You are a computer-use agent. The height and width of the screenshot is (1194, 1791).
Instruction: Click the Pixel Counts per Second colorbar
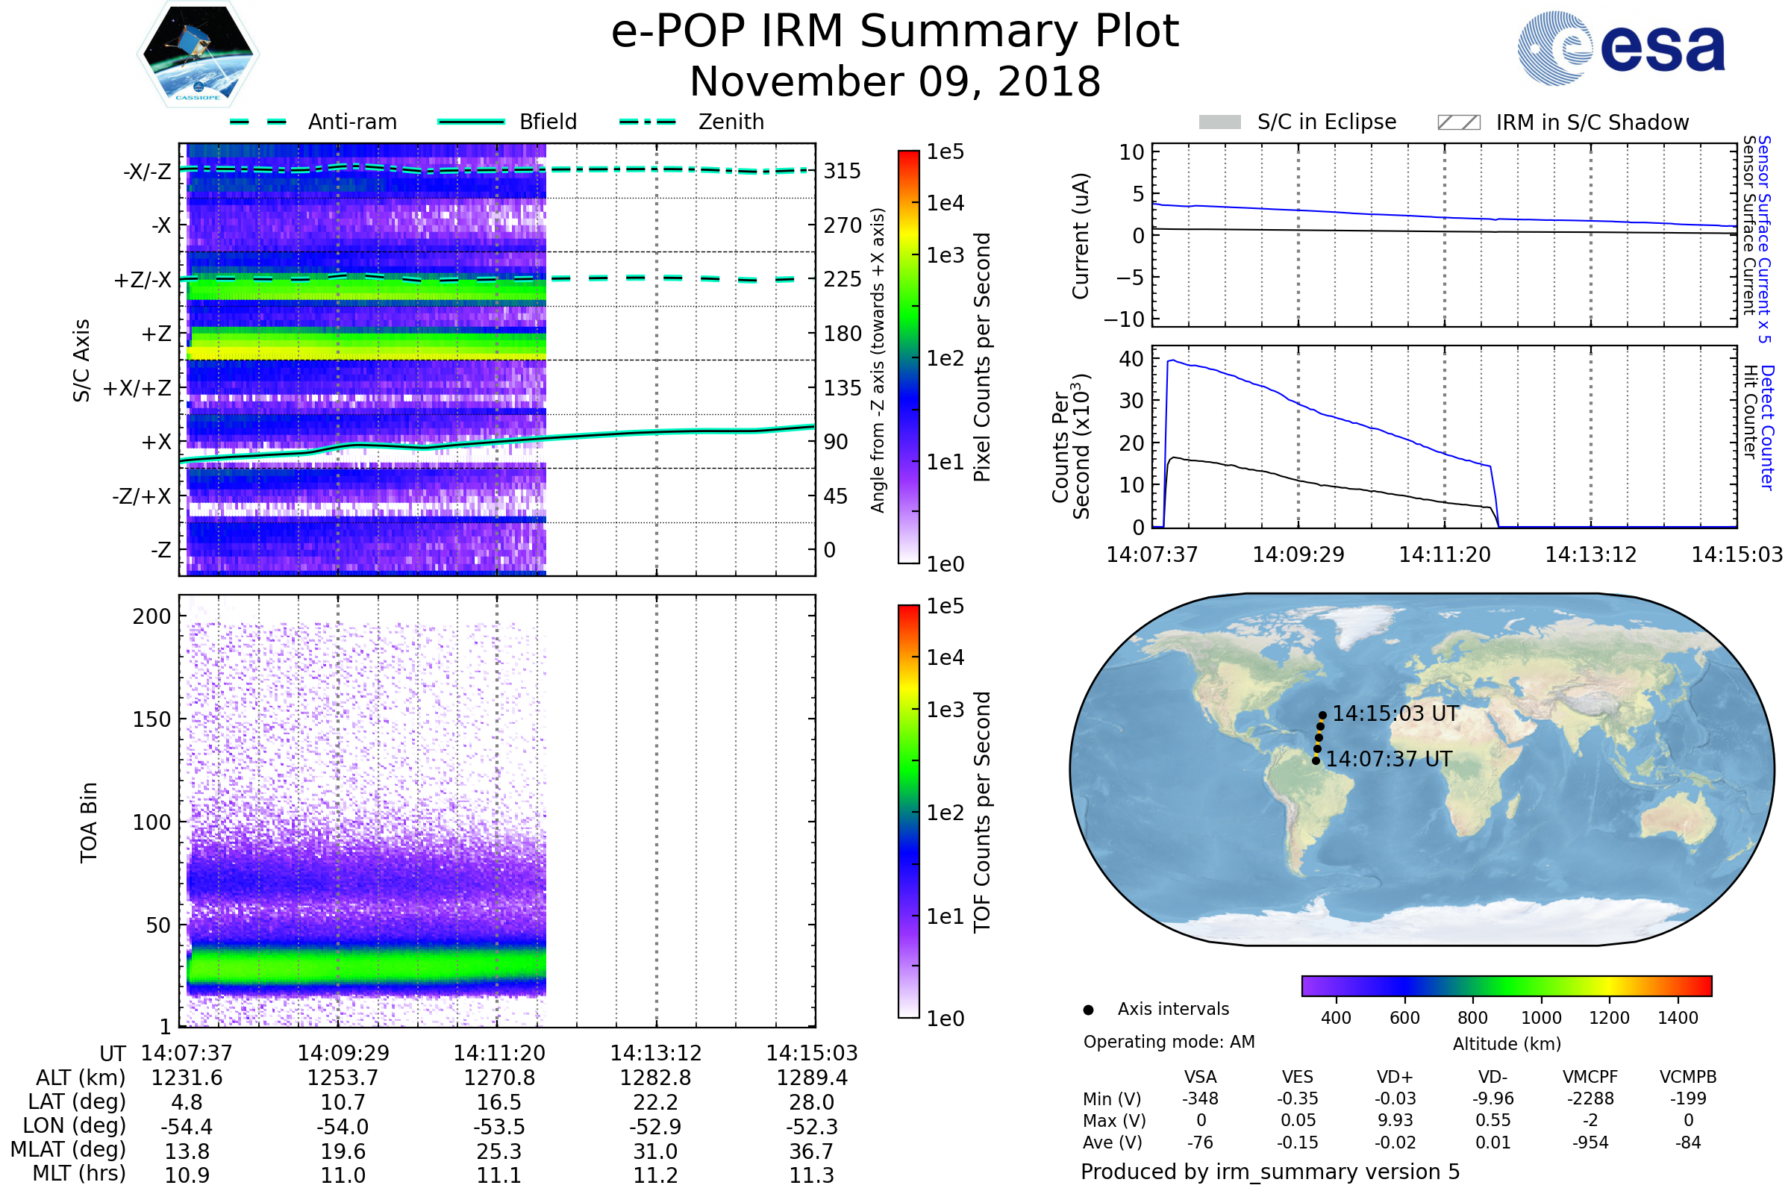908,357
